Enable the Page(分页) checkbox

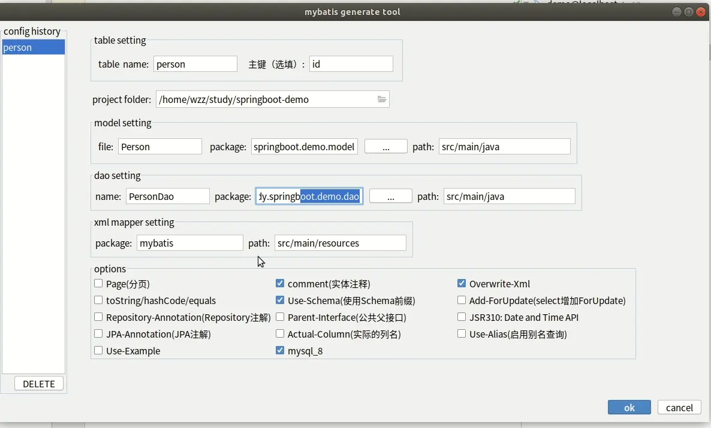pos(98,284)
